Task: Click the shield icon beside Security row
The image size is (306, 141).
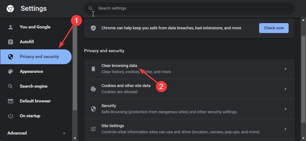Action: tap(93, 109)
